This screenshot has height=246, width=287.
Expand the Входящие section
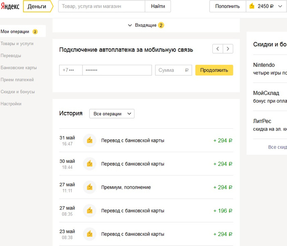coord(146,25)
